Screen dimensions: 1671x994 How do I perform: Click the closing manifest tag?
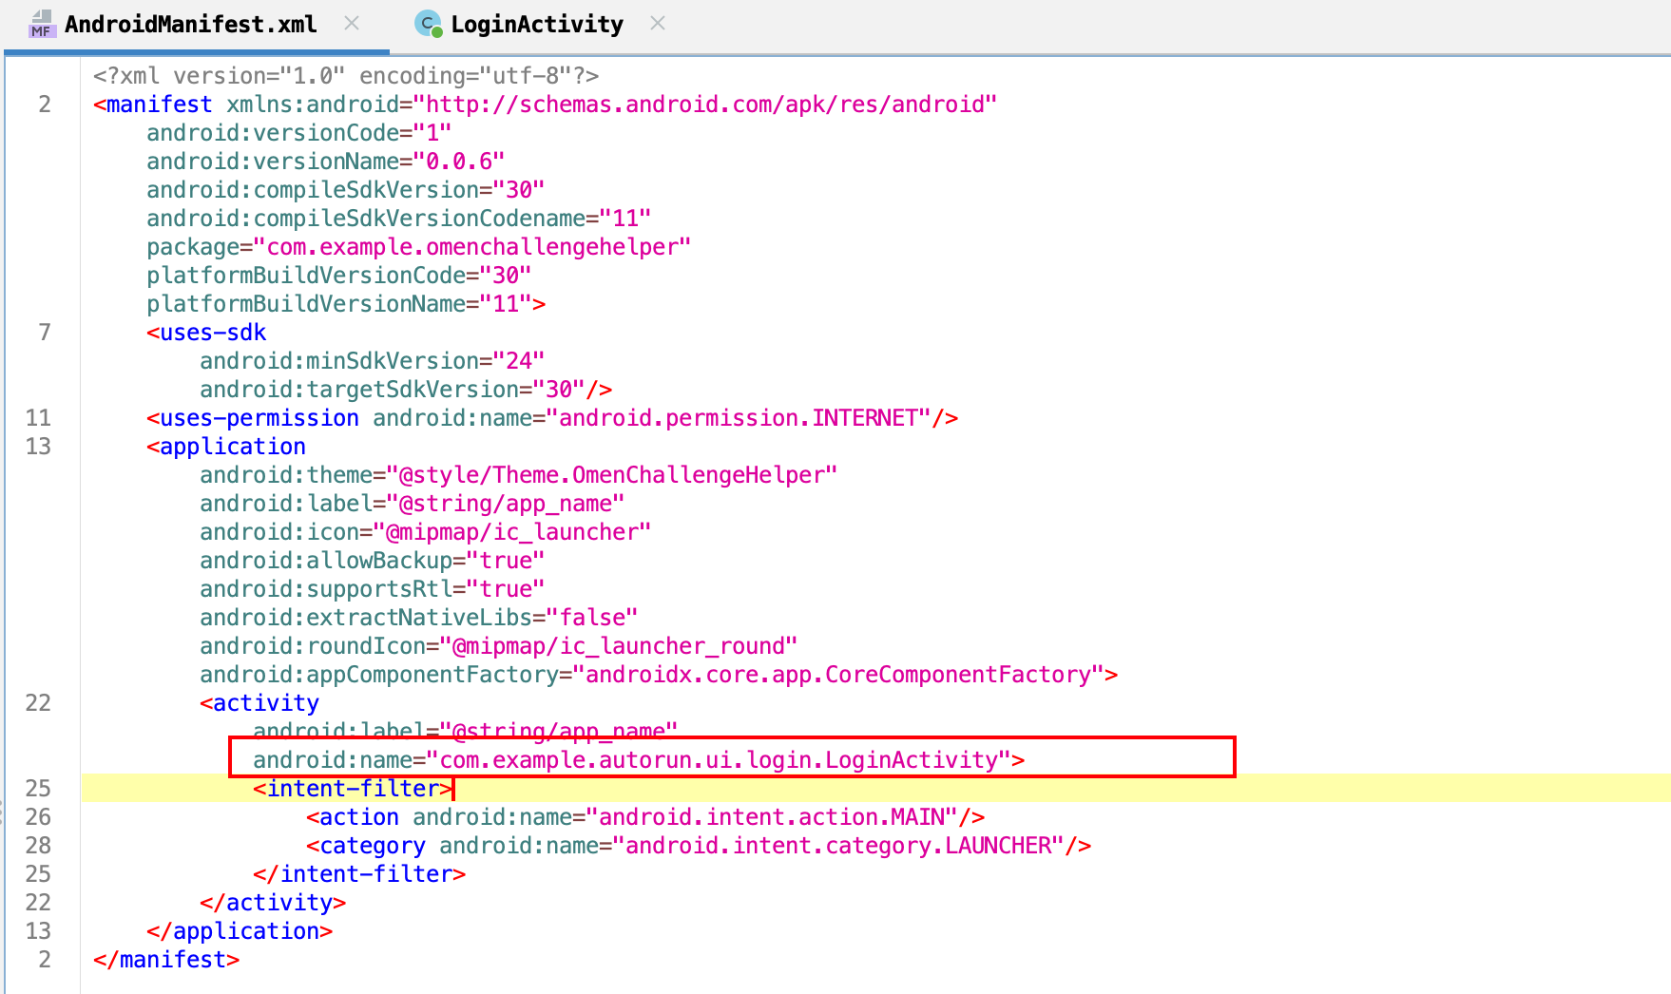coord(166,960)
